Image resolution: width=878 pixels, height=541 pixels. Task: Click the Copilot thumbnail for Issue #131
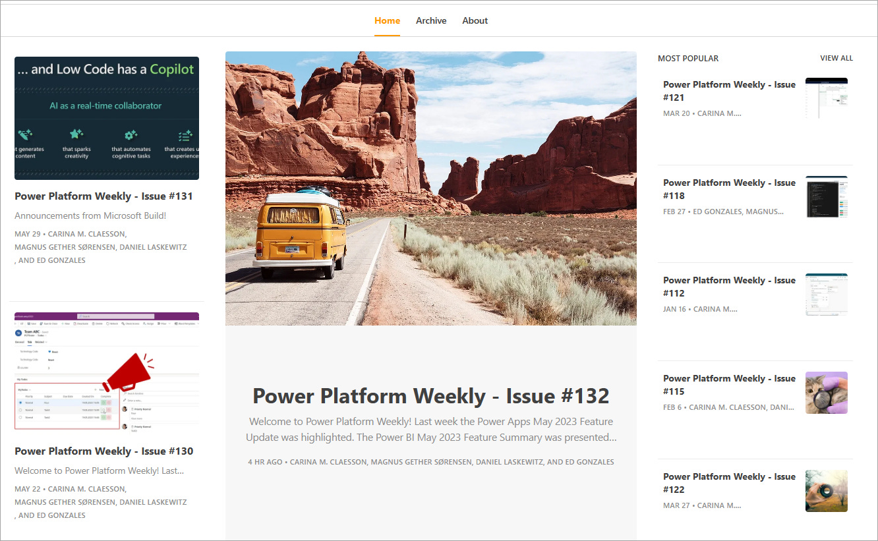pos(107,118)
